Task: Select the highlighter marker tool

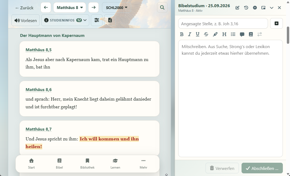Action: [215, 34]
